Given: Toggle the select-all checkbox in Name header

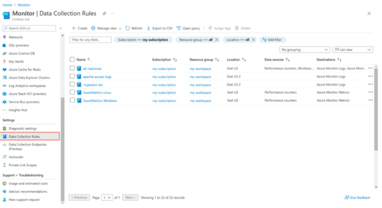Looking at the screenshot, I should tap(72, 60).
